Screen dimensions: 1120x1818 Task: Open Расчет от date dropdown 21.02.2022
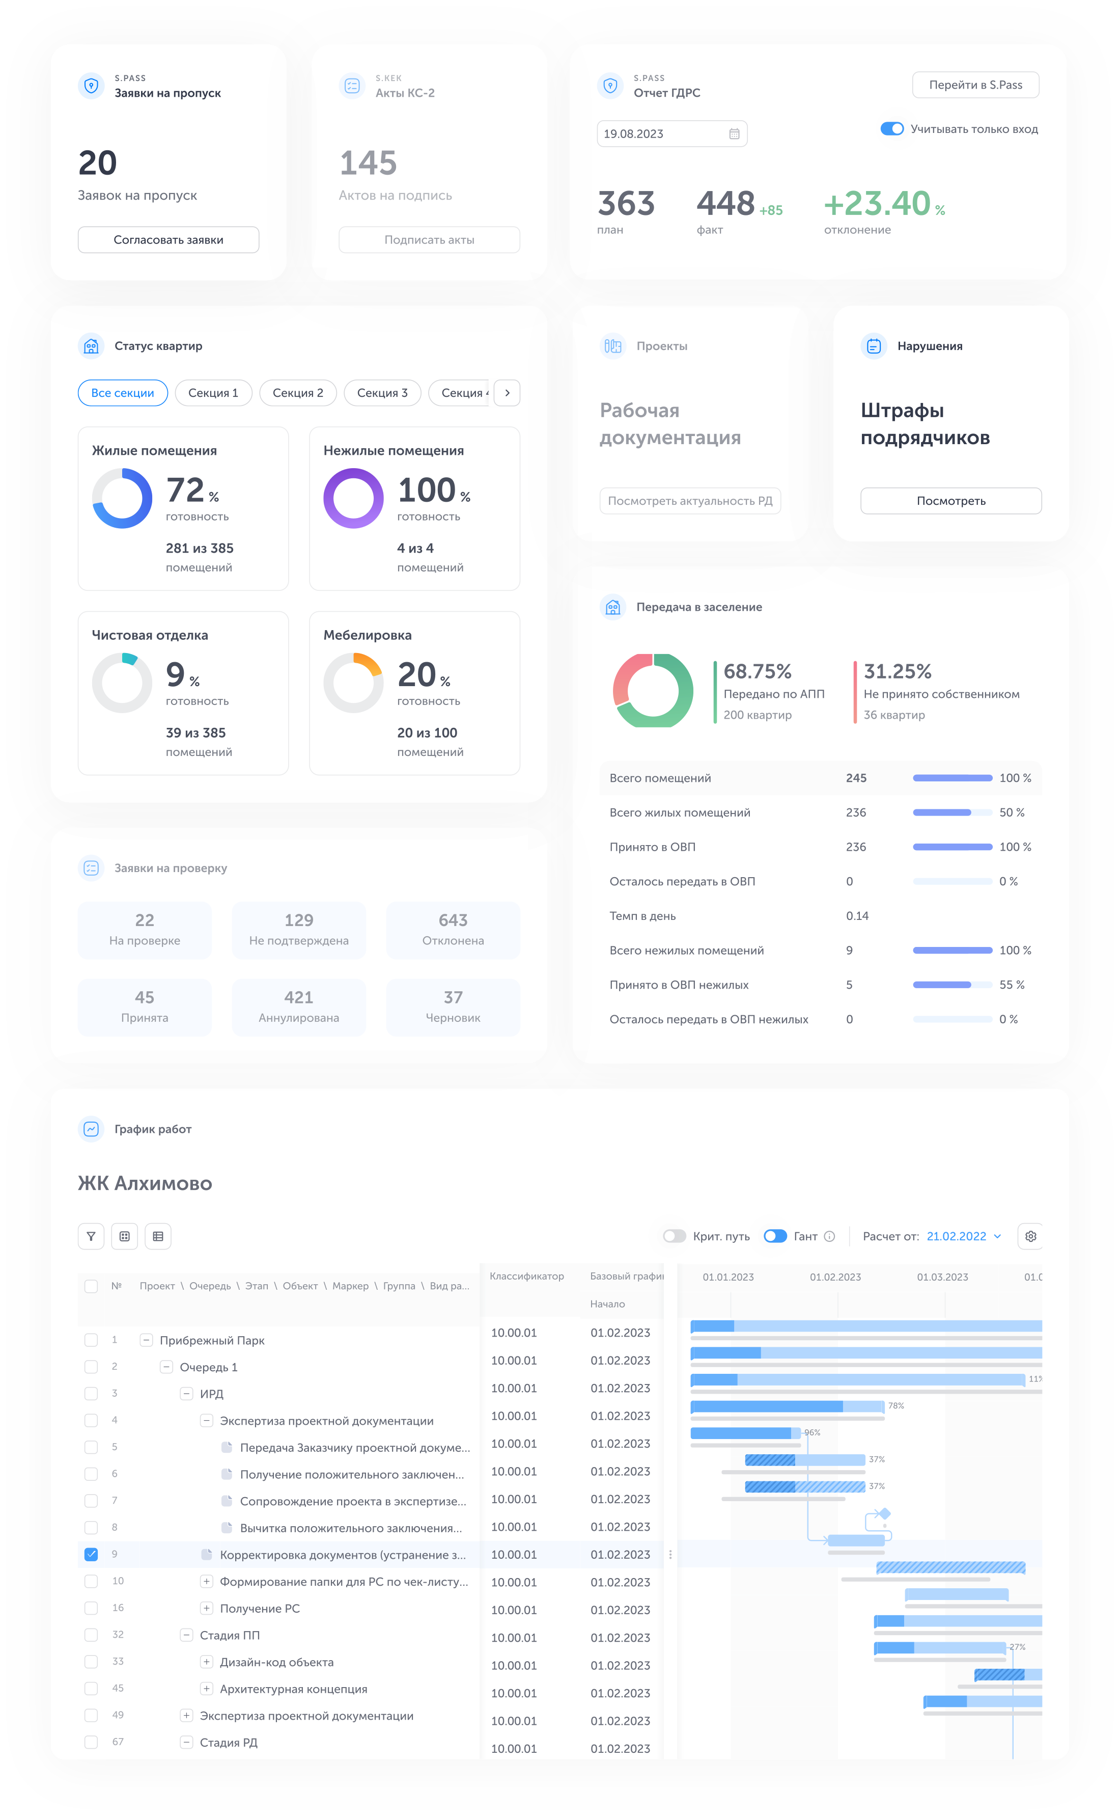coord(964,1236)
